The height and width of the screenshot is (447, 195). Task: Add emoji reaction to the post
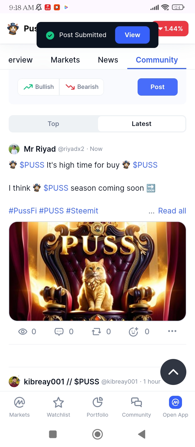pos(134,332)
